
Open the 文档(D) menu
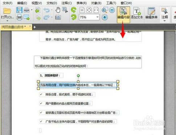click(x=52, y=3)
